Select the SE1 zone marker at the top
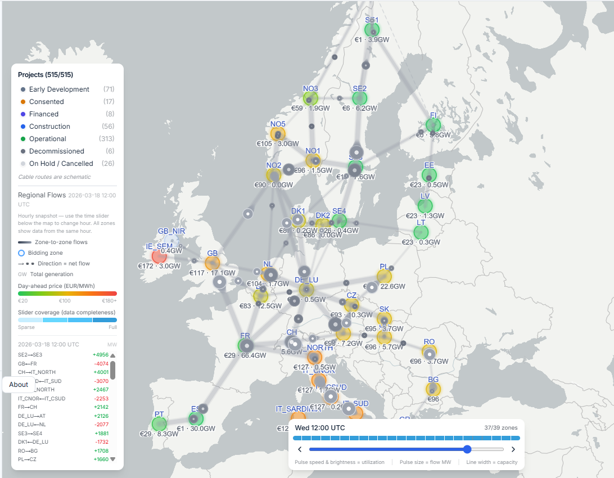614x478 pixels. [372, 29]
